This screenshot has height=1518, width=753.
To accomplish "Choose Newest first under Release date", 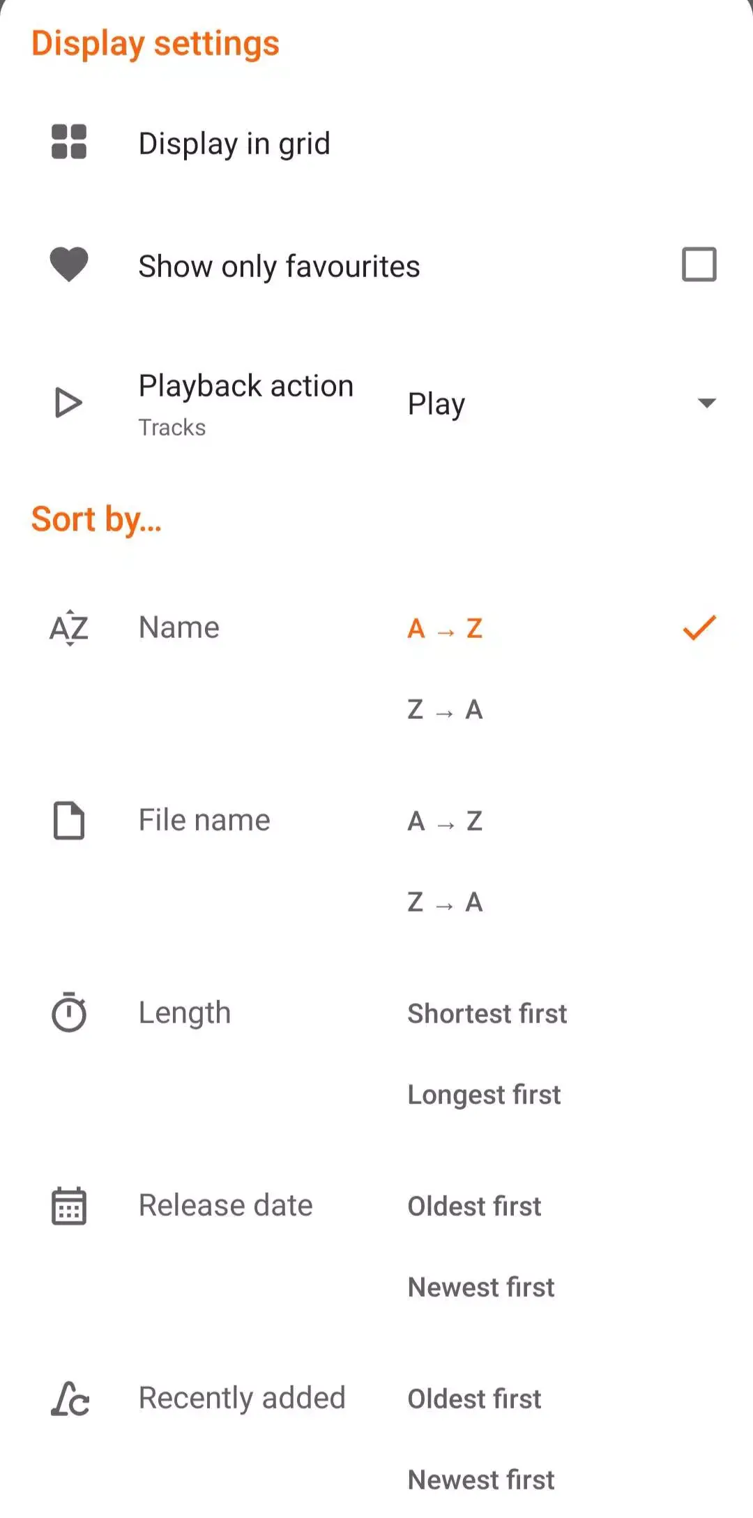I will point(480,1286).
